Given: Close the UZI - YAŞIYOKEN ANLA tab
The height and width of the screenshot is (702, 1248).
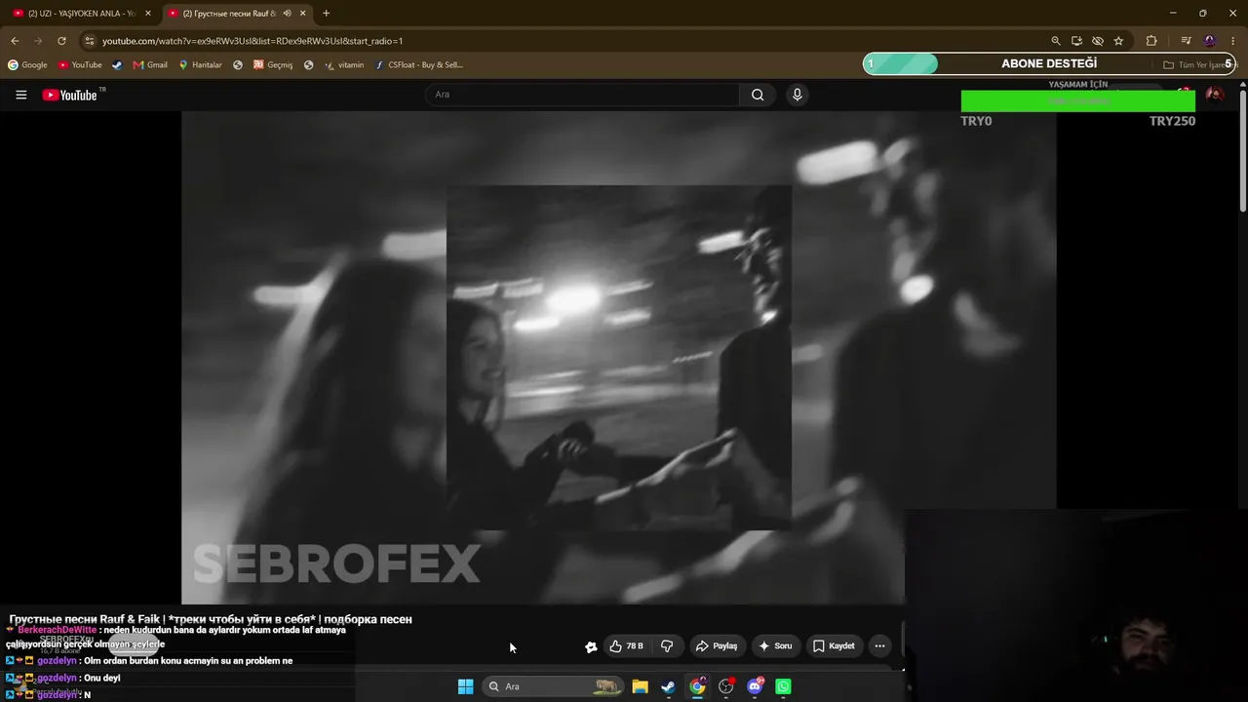Looking at the screenshot, I should (x=148, y=14).
